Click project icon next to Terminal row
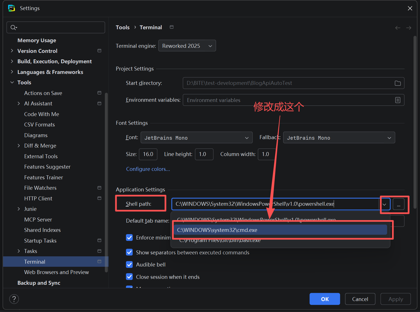Image resolution: width=420 pixels, height=312 pixels. pos(99,261)
